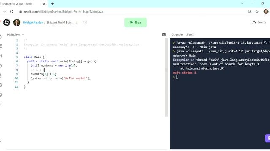Open the BridgetNaylor profile link
Screen dimensions: 270x151
(x=33, y=23)
